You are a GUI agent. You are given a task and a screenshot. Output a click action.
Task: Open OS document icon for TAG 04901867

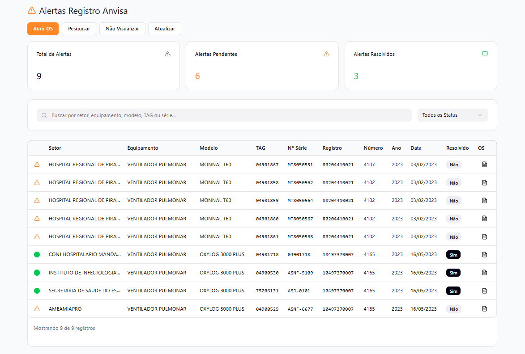pyautogui.click(x=484, y=164)
